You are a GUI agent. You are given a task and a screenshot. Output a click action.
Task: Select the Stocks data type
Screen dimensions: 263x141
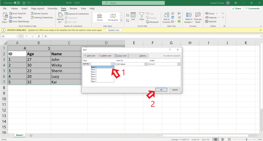tap(99, 17)
